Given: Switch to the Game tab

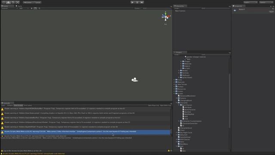Looking at the screenshot, I should click(19, 6).
